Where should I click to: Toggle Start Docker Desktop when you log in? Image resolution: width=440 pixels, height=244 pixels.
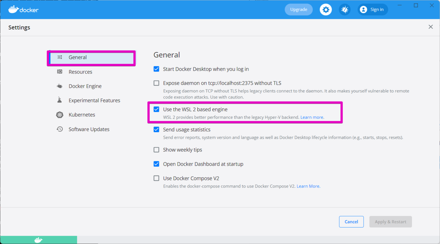[x=157, y=69]
